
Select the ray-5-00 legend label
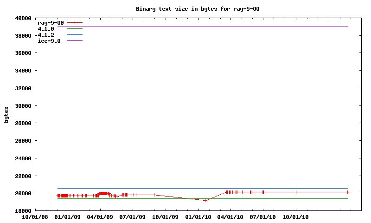pyautogui.click(x=51, y=23)
